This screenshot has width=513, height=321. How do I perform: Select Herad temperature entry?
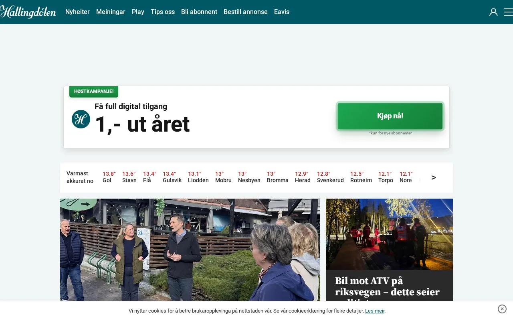coord(303,177)
